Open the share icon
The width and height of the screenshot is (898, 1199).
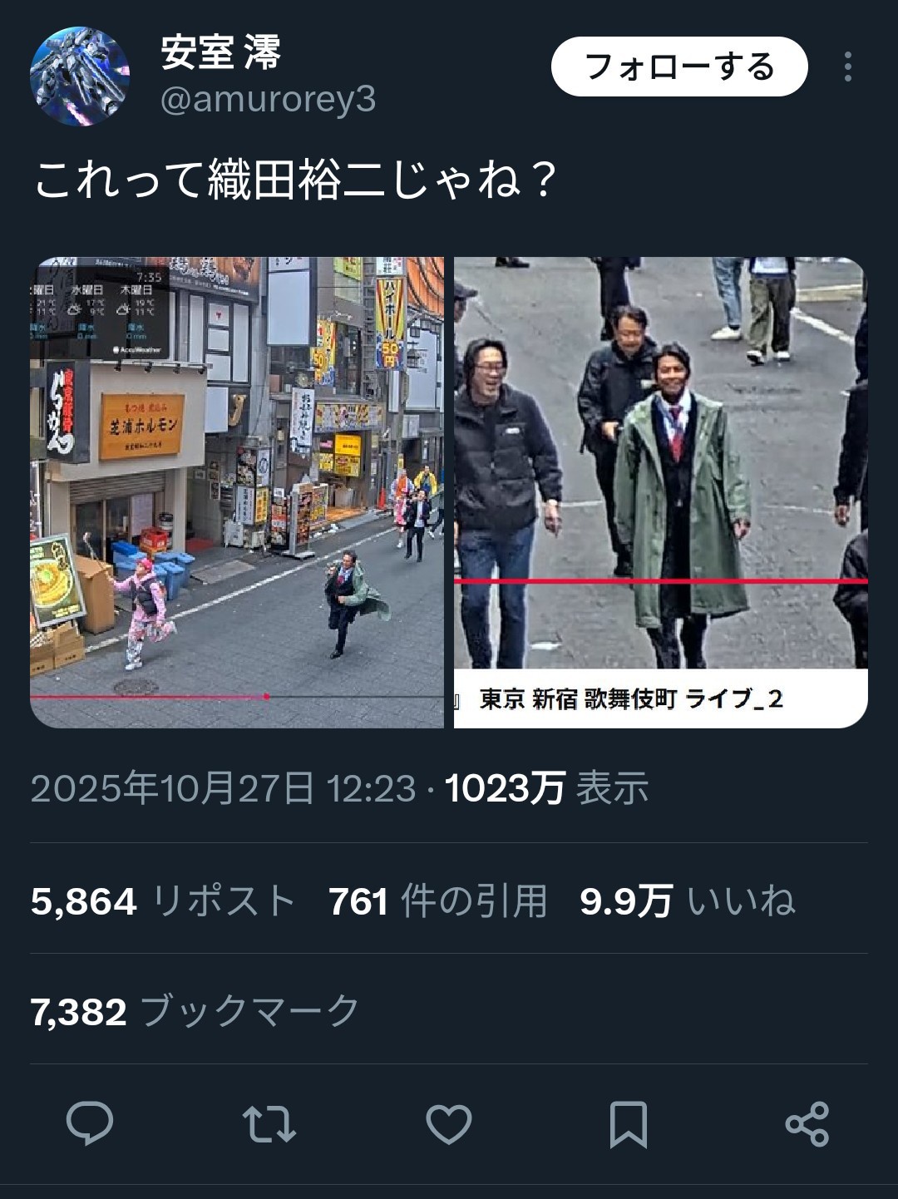[807, 1124]
